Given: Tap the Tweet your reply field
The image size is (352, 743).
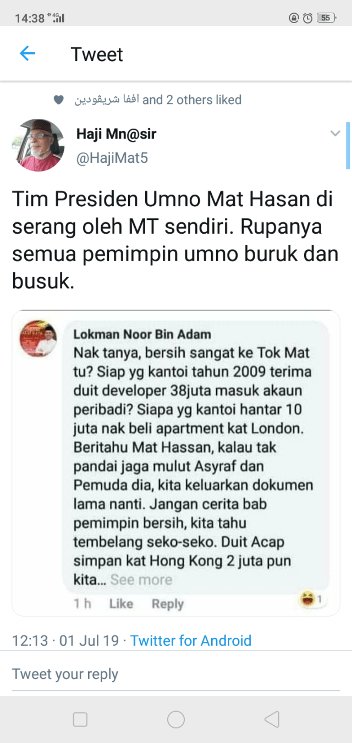Looking at the screenshot, I should (x=176, y=674).
